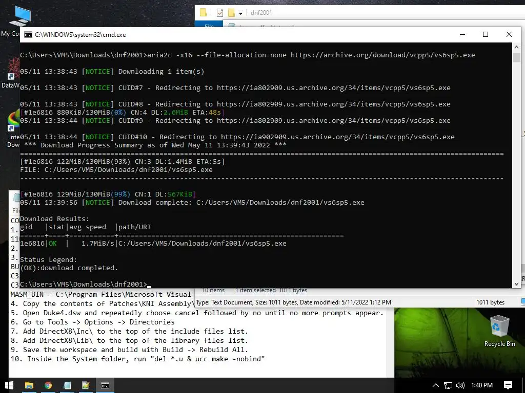
Task: Click step 9 'Save the workspace' line
Action: pyautogui.click(x=129, y=350)
